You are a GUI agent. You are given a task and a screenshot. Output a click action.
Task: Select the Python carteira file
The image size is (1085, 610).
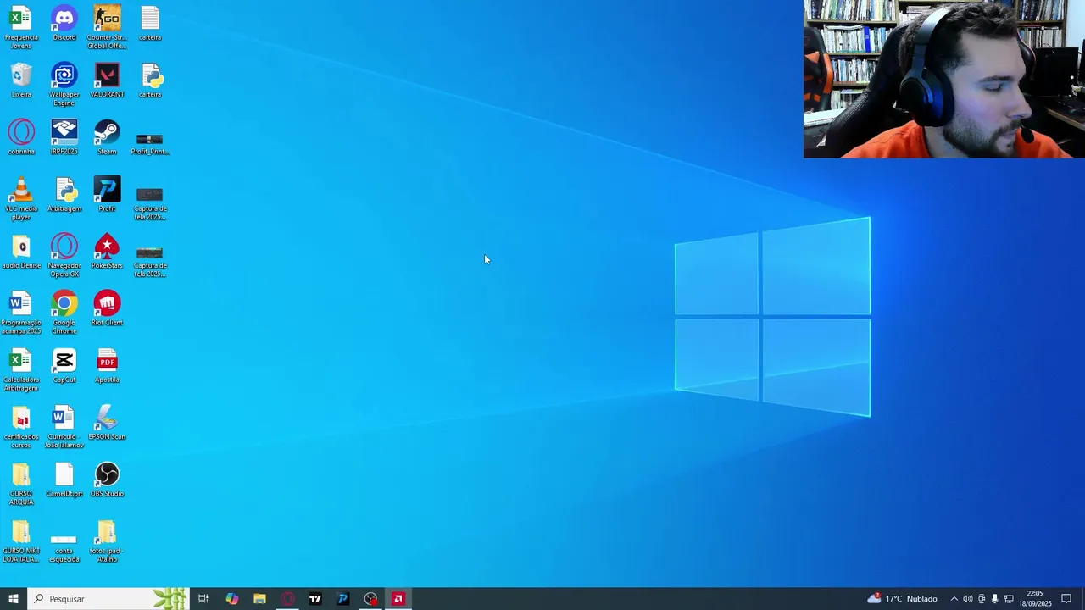[x=150, y=80]
